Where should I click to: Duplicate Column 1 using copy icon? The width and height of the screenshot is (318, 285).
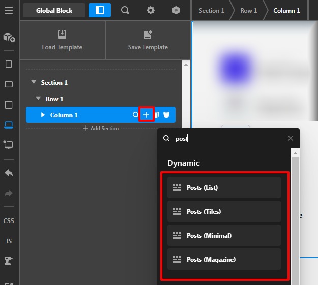click(x=157, y=115)
